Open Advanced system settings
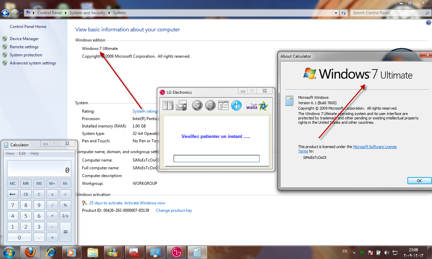Viewport: 432px width, 259px height. click(33, 63)
